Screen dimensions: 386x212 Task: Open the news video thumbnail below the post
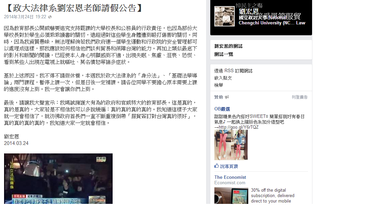(58, 178)
